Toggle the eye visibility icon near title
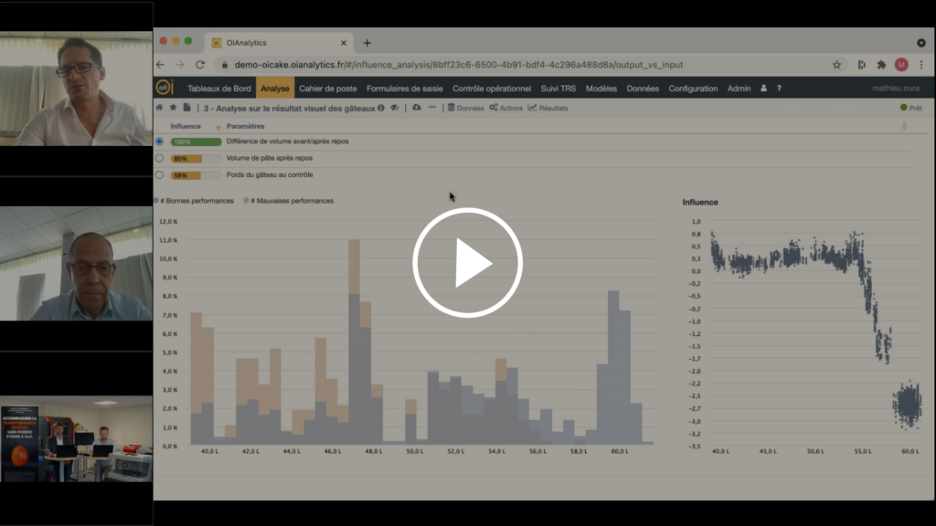Viewport: 936px width, 526px height. click(x=395, y=108)
